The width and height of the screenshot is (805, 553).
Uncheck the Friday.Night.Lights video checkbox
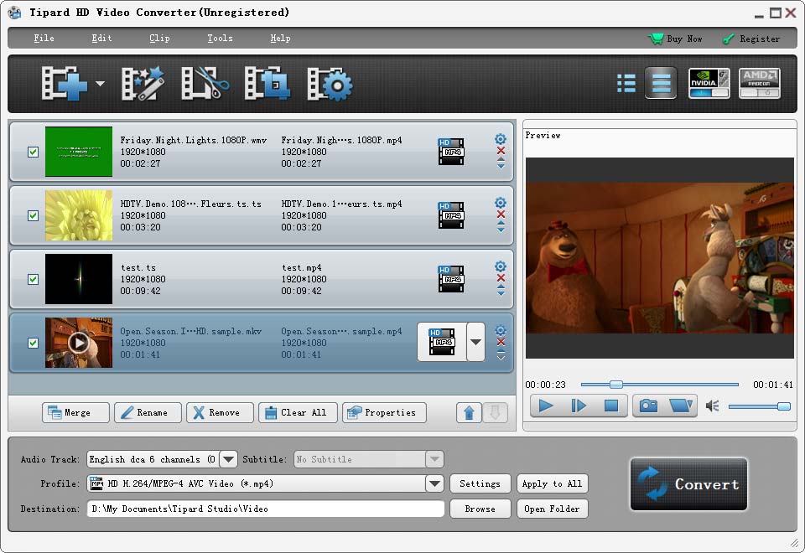tap(34, 152)
